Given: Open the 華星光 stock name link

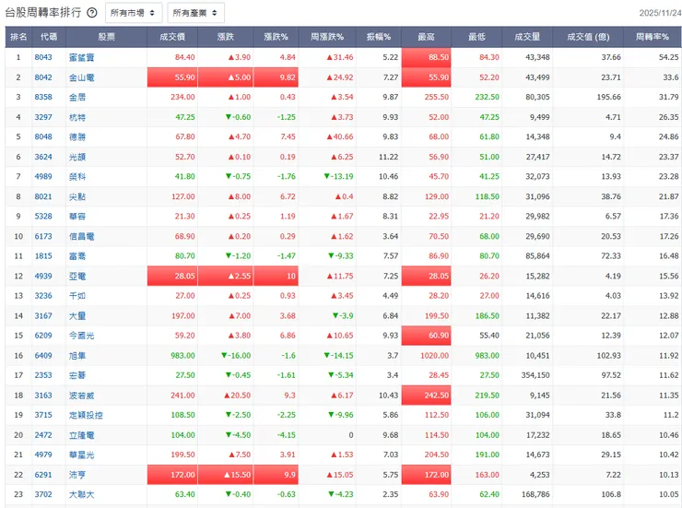Looking at the screenshot, I should point(81,455).
